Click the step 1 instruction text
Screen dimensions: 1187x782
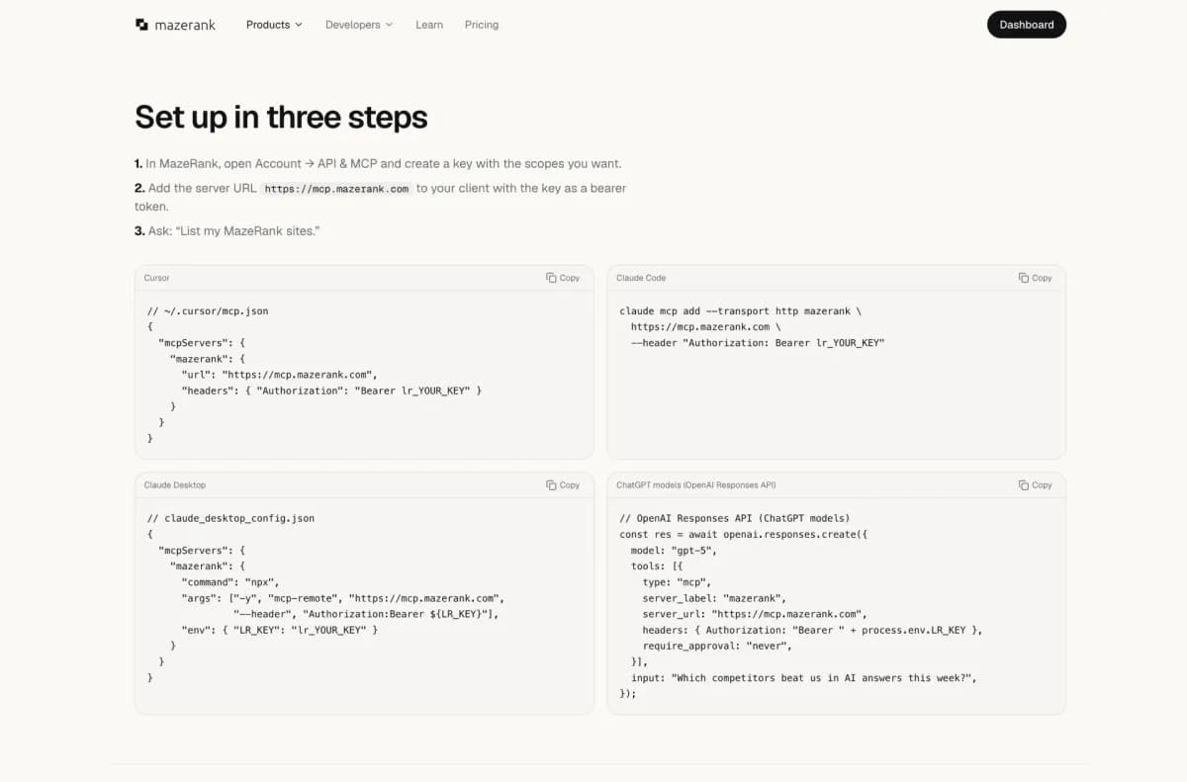point(378,164)
